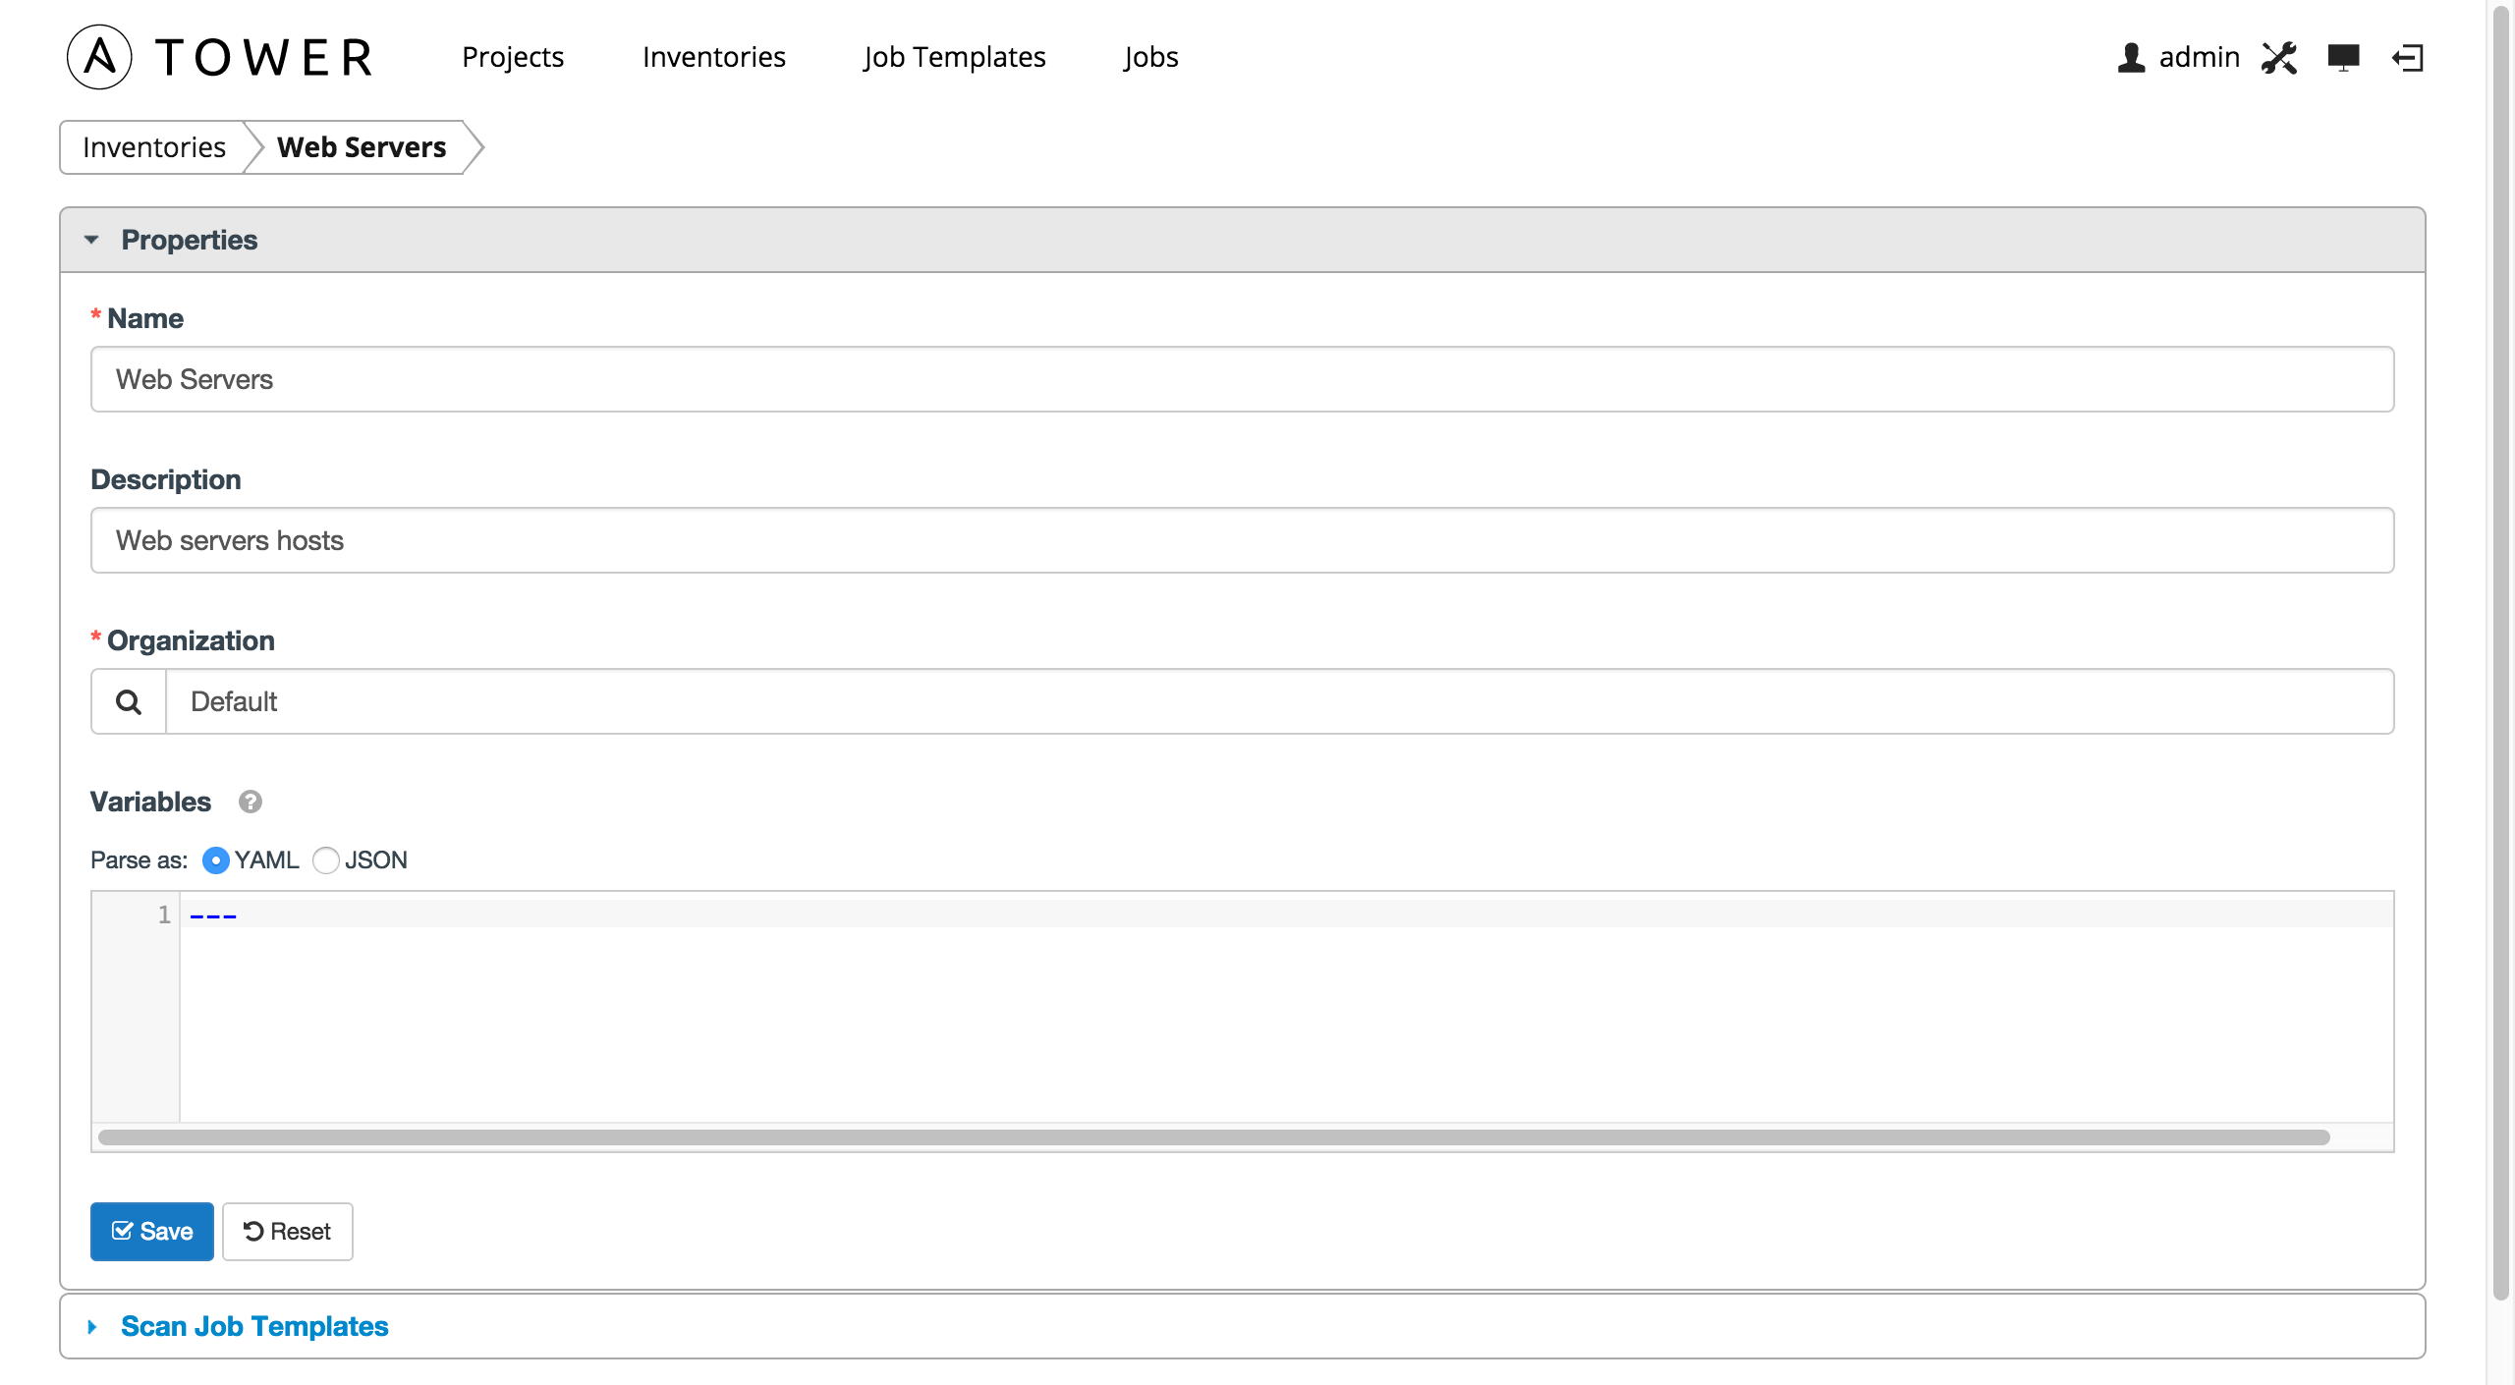Click the Reset button
Image resolution: width=2515 pixels, height=1385 pixels.
click(x=287, y=1230)
